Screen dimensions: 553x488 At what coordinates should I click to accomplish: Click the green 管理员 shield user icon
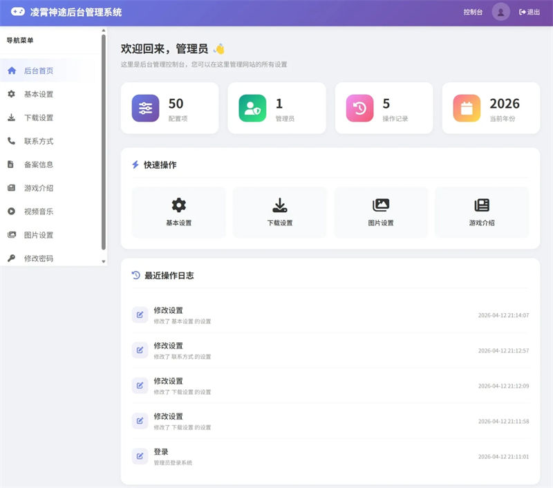pyautogui.click(x=252, y=108)
